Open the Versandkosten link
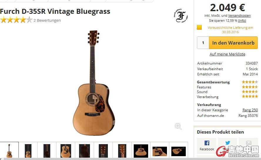 pos(239,16)
